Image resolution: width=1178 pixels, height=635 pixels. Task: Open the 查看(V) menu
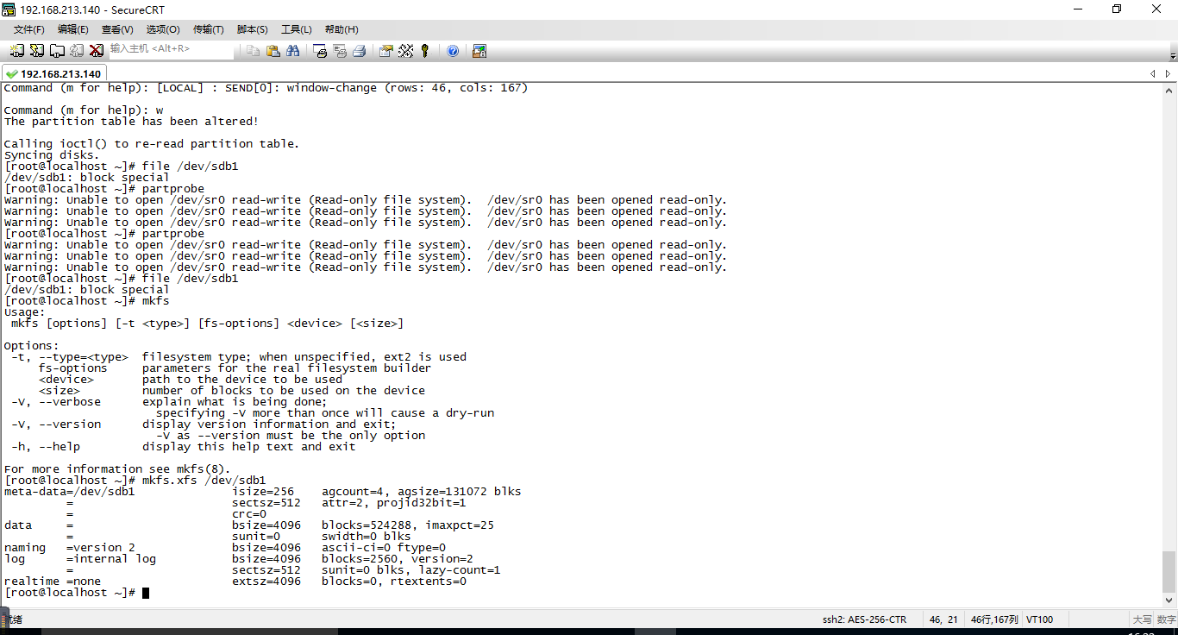pos(116,29)
